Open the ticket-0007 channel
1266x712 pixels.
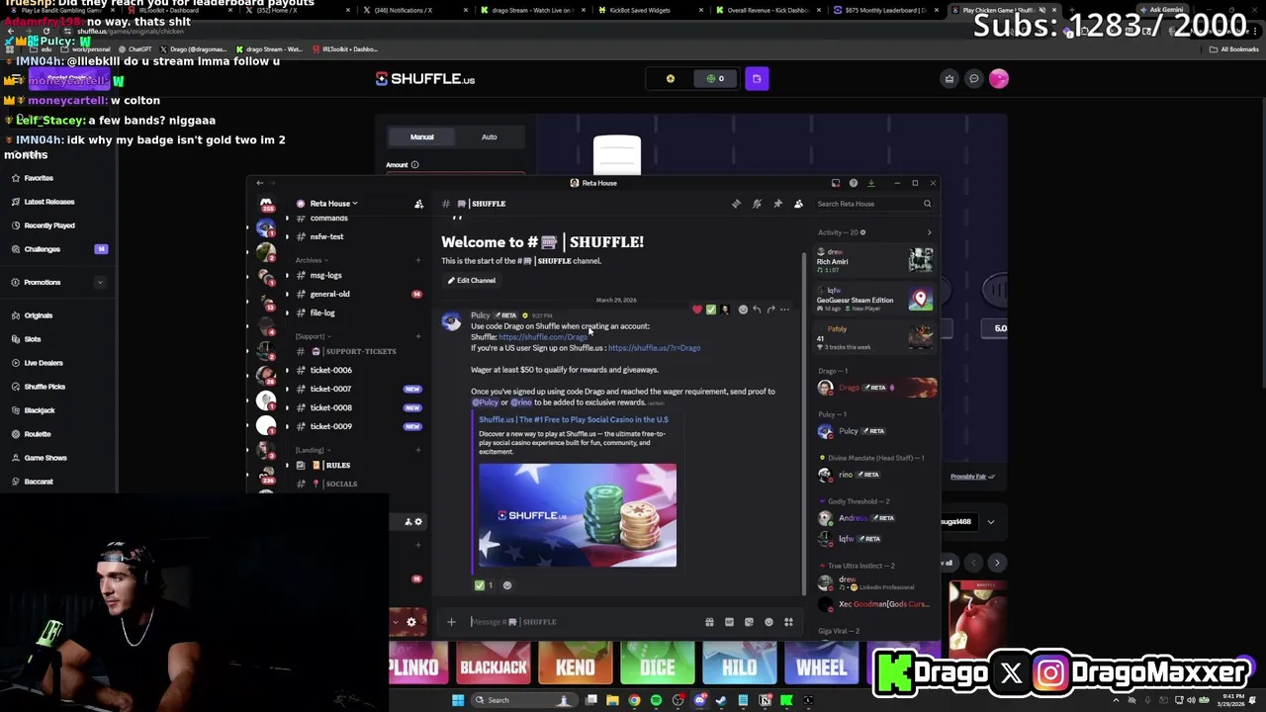330,389
